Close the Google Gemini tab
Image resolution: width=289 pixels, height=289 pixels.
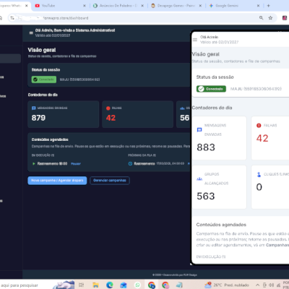click(x=258, y=6)
